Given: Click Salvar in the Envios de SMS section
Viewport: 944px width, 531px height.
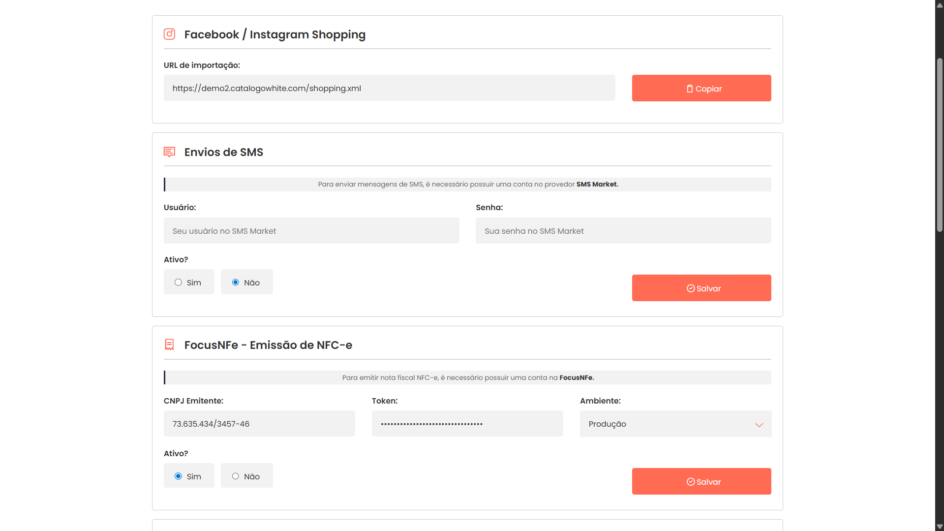Looking at the screenshot, I should [x=701, y=288].
